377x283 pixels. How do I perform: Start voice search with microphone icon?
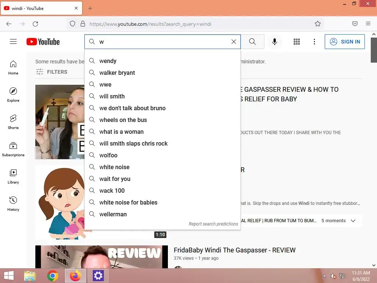pyautogui.click(x=275, y=42)
